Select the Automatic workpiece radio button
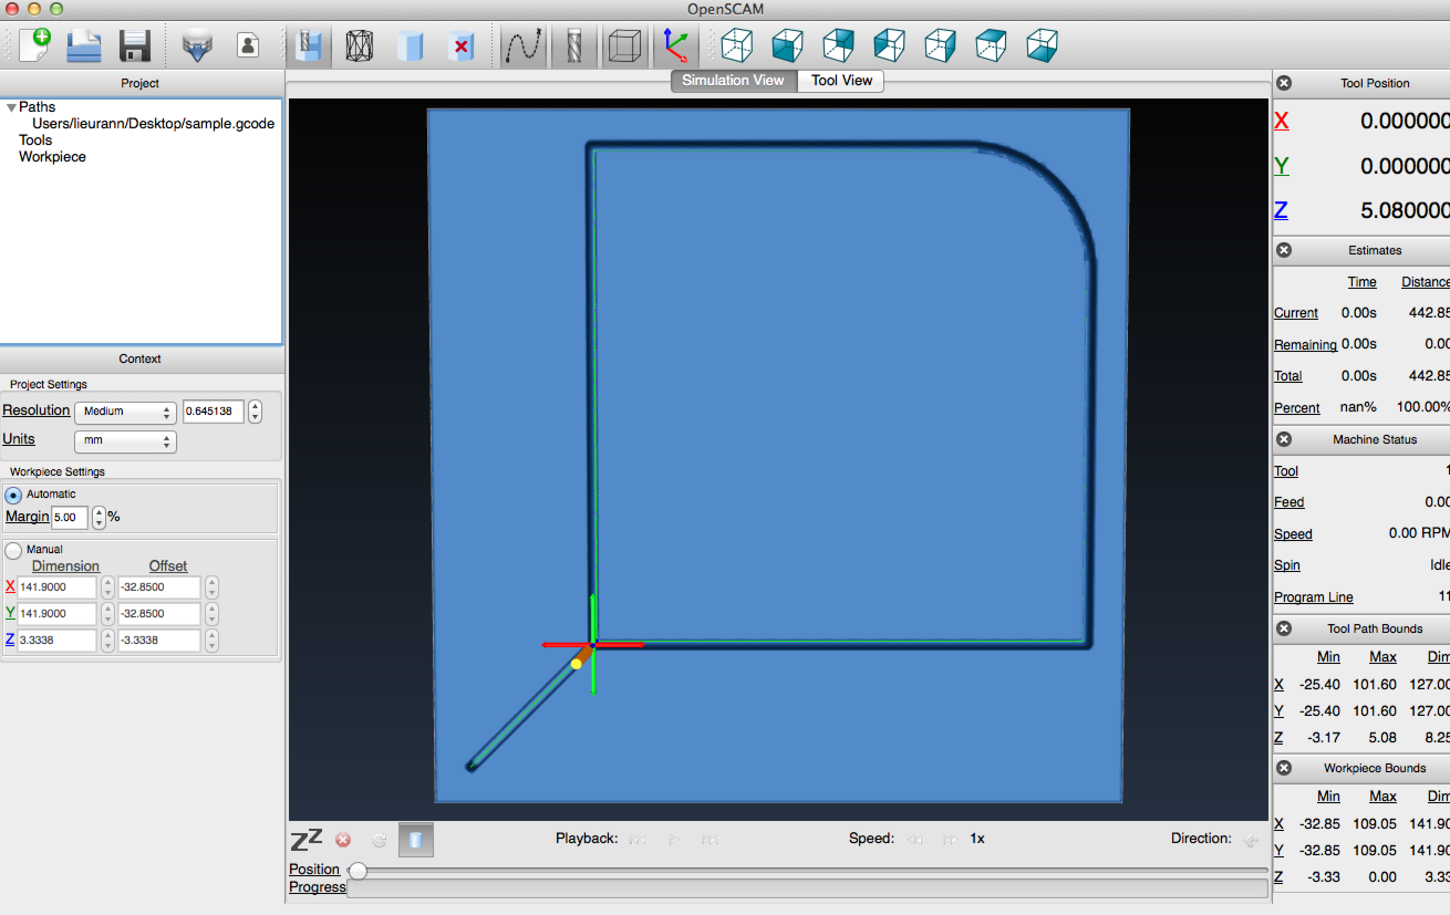 point(13,495)
